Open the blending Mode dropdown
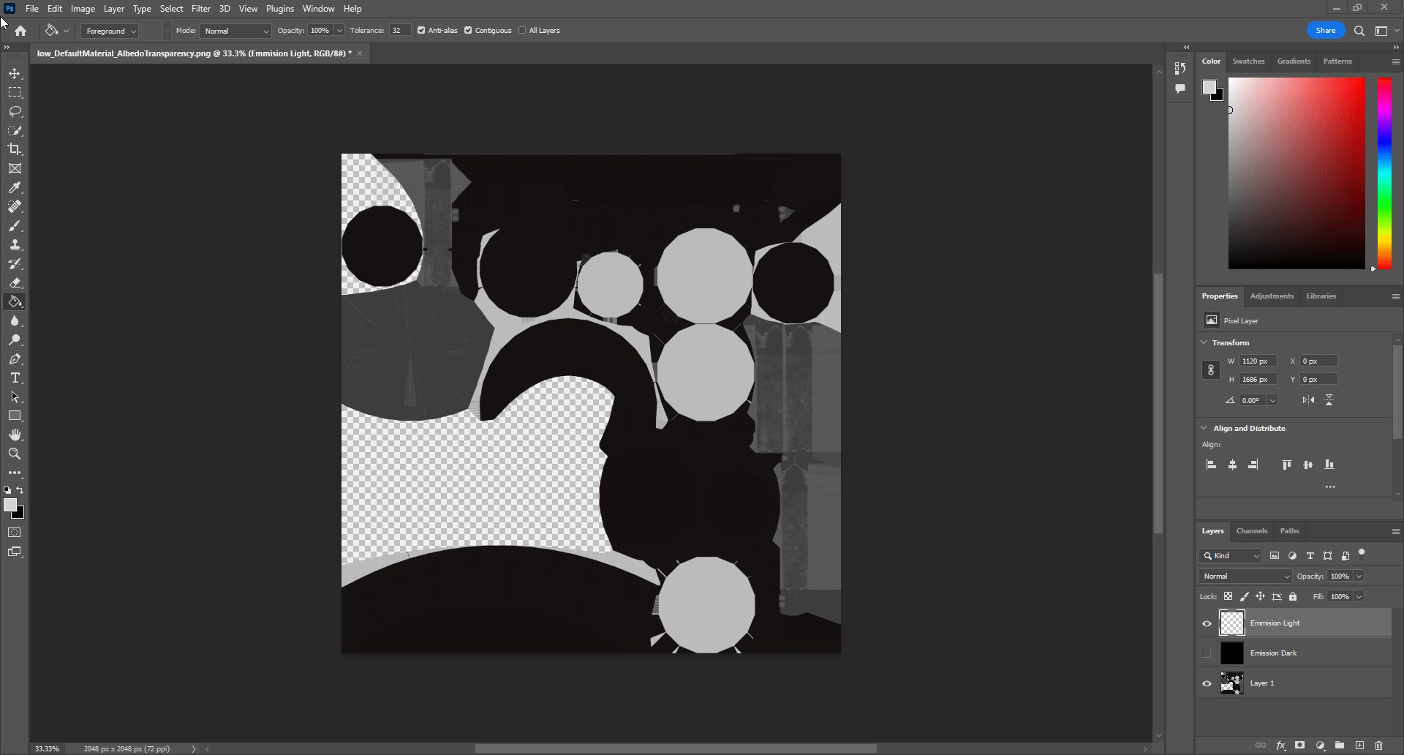 click(x=235, y=31)
